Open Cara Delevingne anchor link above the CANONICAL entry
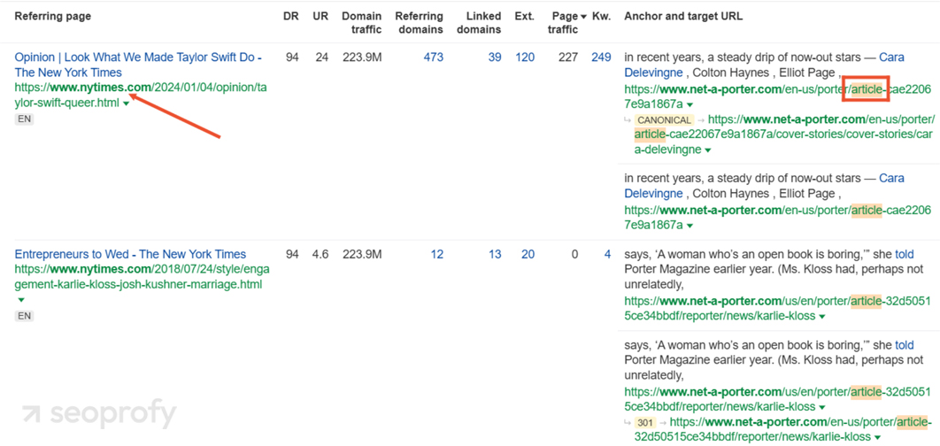This screenshot has width=940, height=446. pyautogui.click(x=765, y=65)
